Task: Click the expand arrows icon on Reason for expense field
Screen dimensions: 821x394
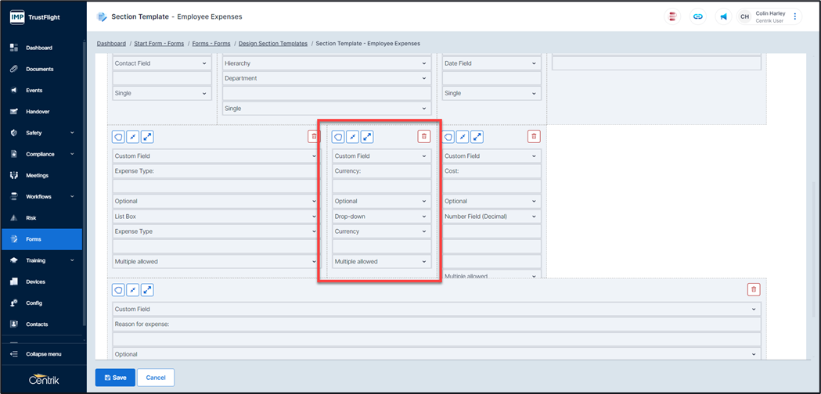Action: coord(147,290)
